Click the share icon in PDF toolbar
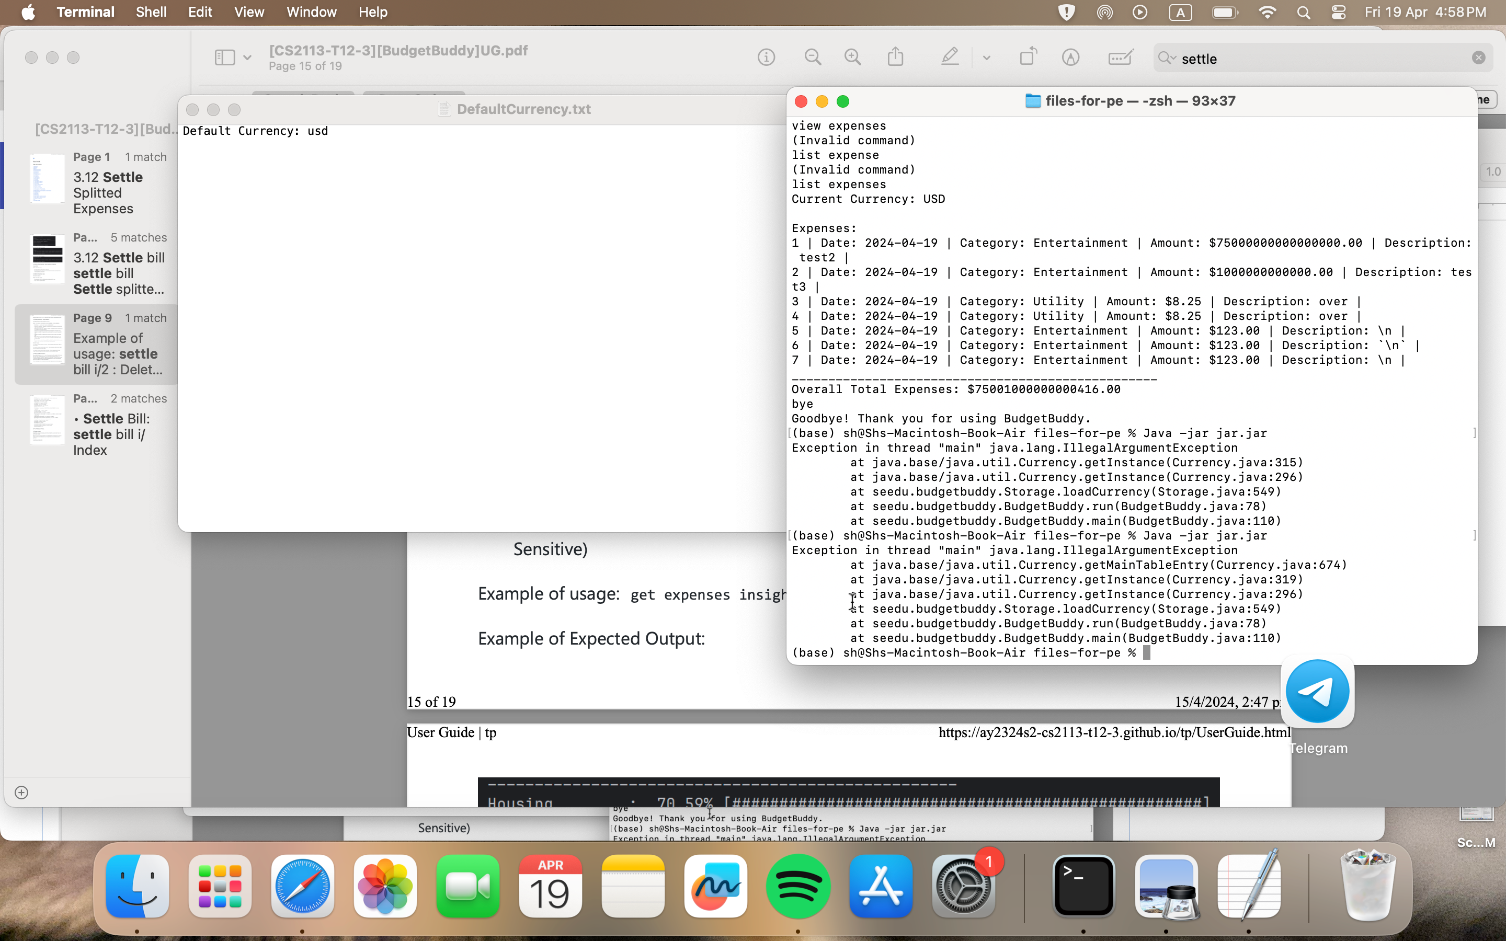The image size is (1506, 941). click(x=896, y=58)
